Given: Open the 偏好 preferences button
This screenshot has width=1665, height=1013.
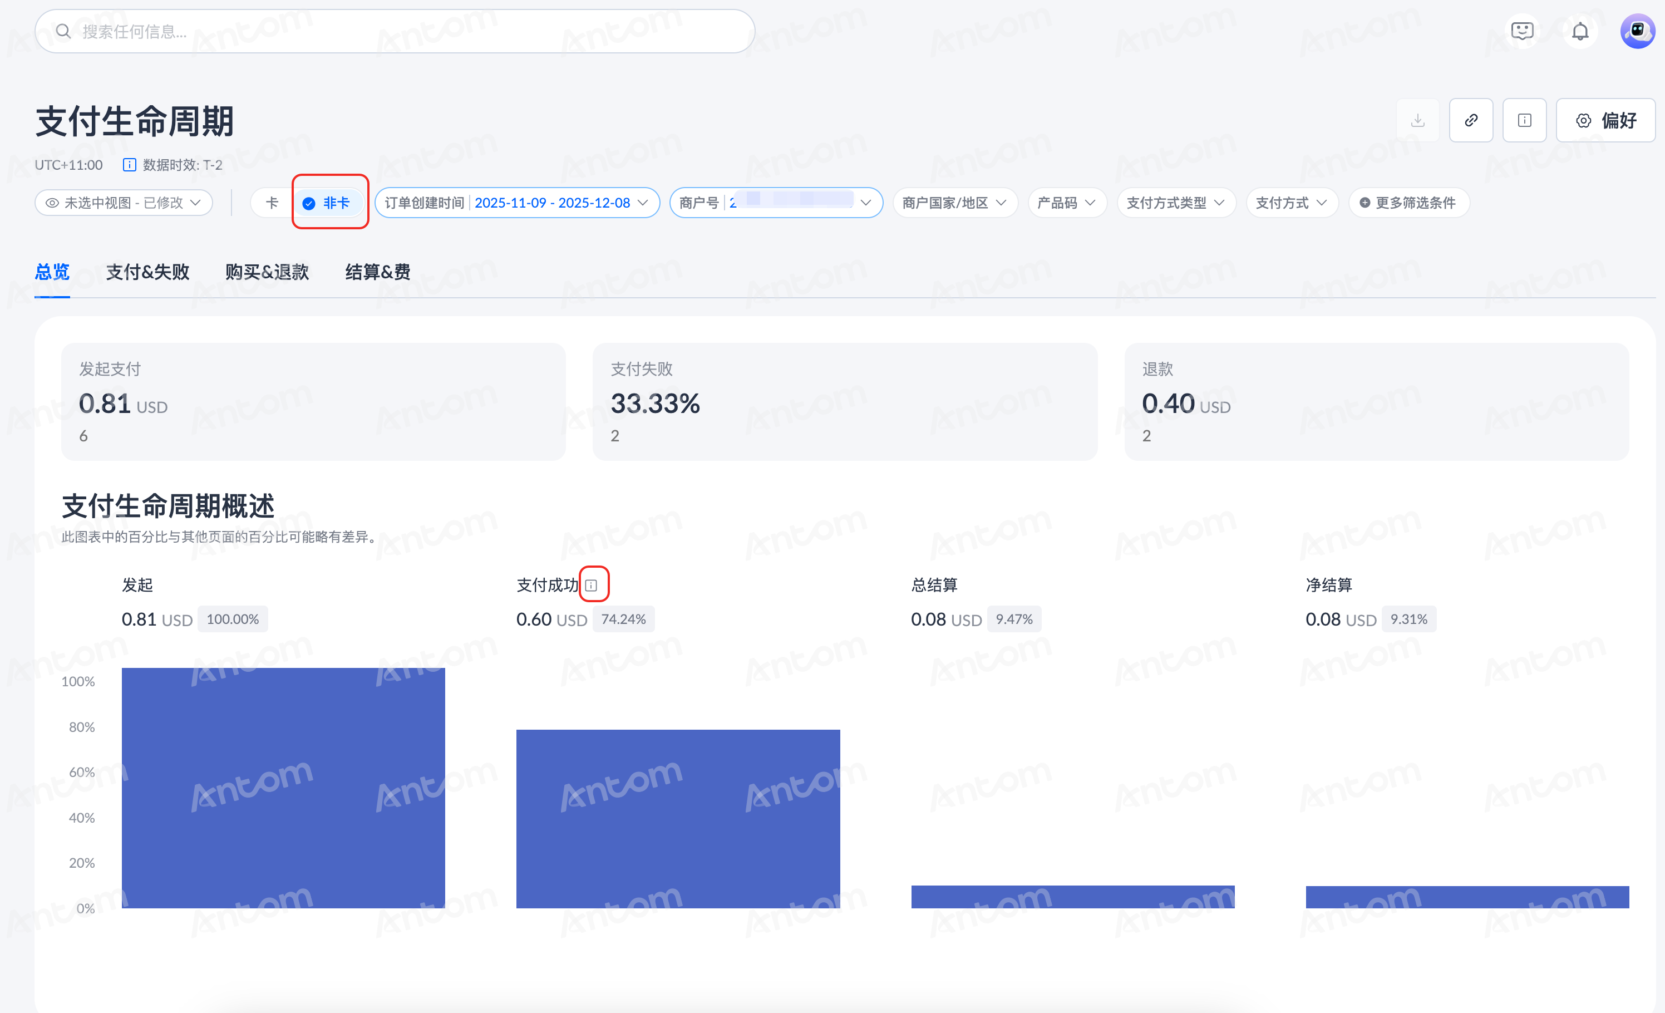Looking at the screenshot, I should [x=1605, y=120].
